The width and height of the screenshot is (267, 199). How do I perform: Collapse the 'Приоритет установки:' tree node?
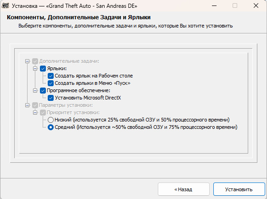pyautogui.click(x=35, y=112)
